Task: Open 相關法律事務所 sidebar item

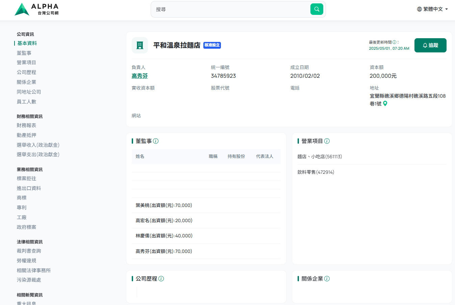Action: [34, 271]
